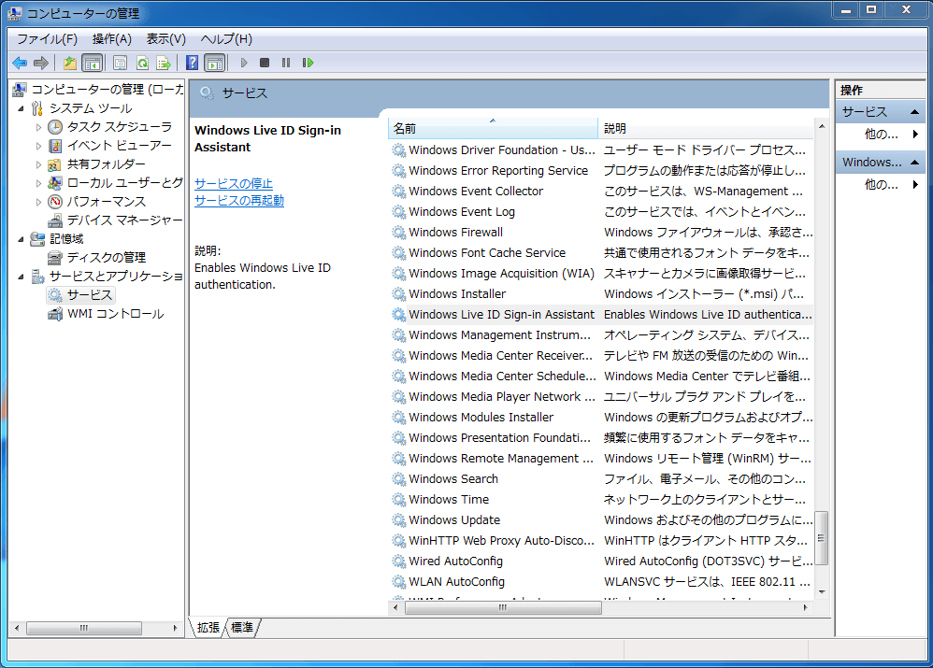Expand the ローカル ユーザーとグループ node
Viewport: 933px width, 668px height.
pyautogui.click(x=38, y=183)
